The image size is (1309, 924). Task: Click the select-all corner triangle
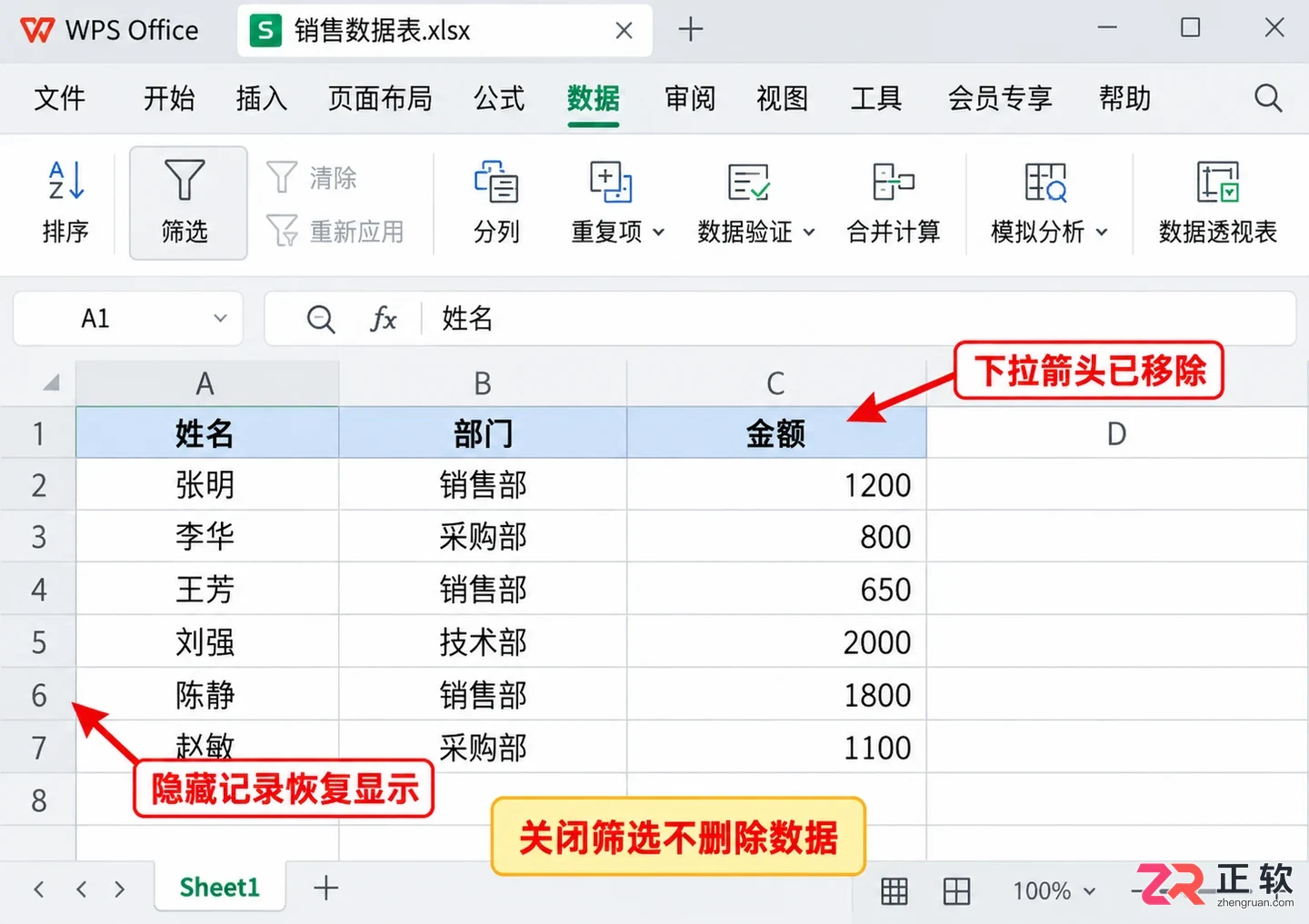(52, 383)
